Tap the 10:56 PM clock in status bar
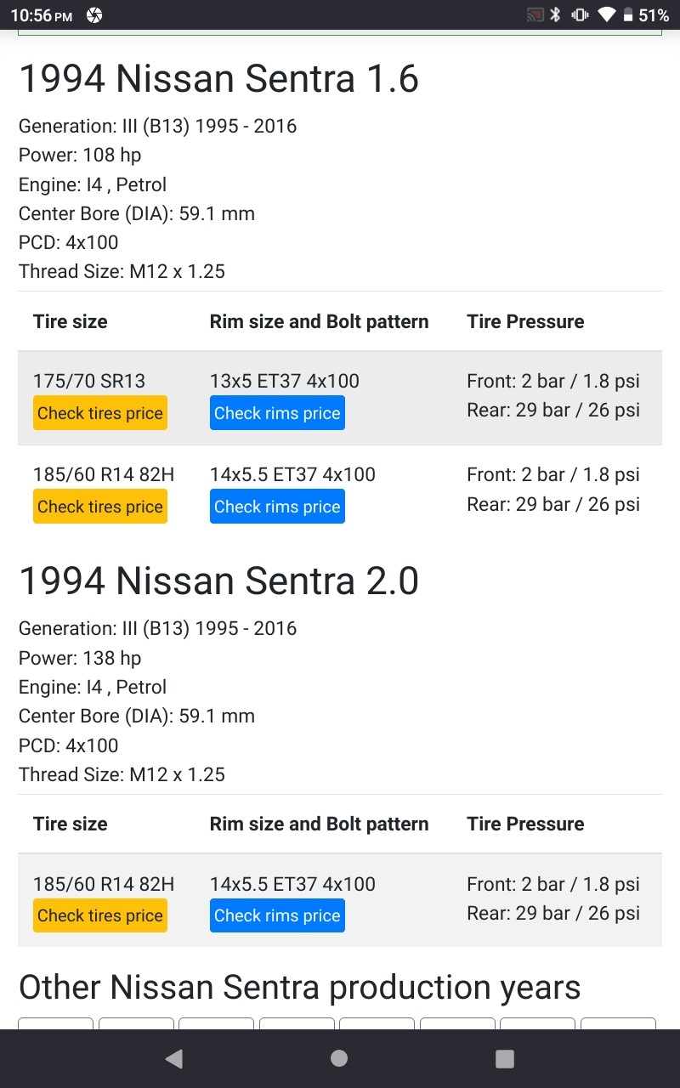 point(41,15)
